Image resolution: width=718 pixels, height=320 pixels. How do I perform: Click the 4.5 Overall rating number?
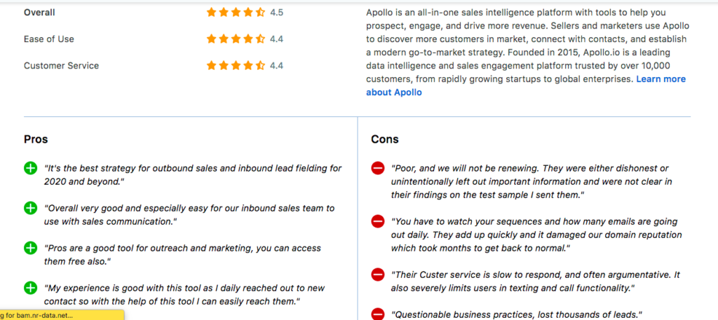point(276,13)
